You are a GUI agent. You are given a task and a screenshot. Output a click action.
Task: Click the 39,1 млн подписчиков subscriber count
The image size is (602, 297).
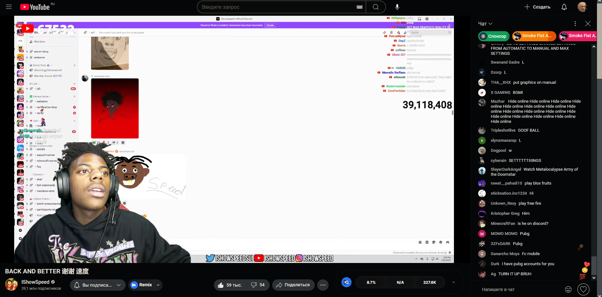coord(41,288)
